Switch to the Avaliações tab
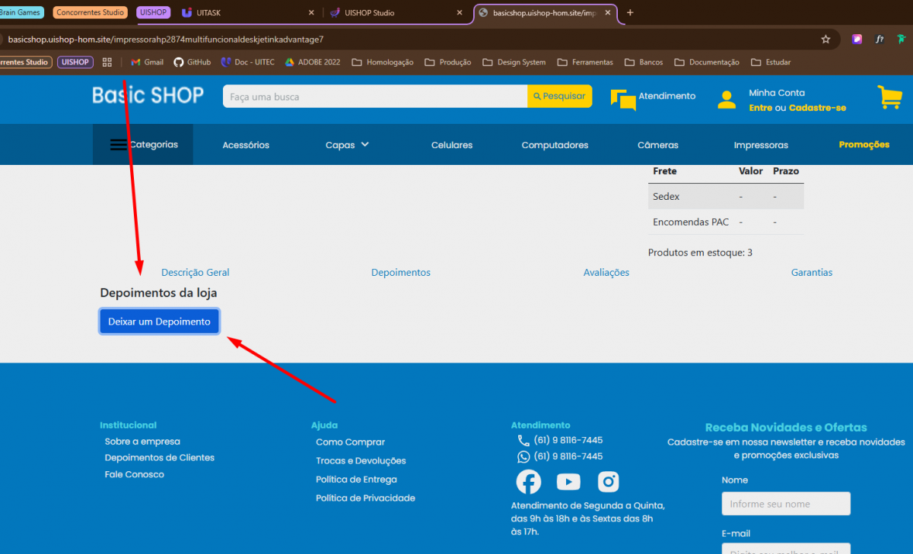Viewport: 913px width, 554px height. 606,273
